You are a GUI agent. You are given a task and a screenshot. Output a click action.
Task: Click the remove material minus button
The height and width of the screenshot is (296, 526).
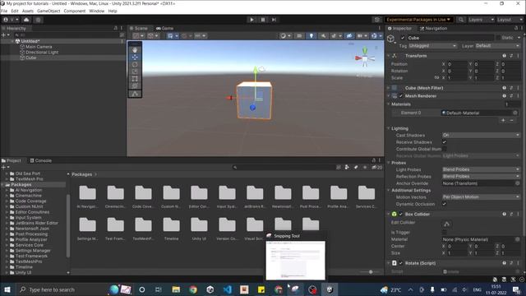click(511, 120)
